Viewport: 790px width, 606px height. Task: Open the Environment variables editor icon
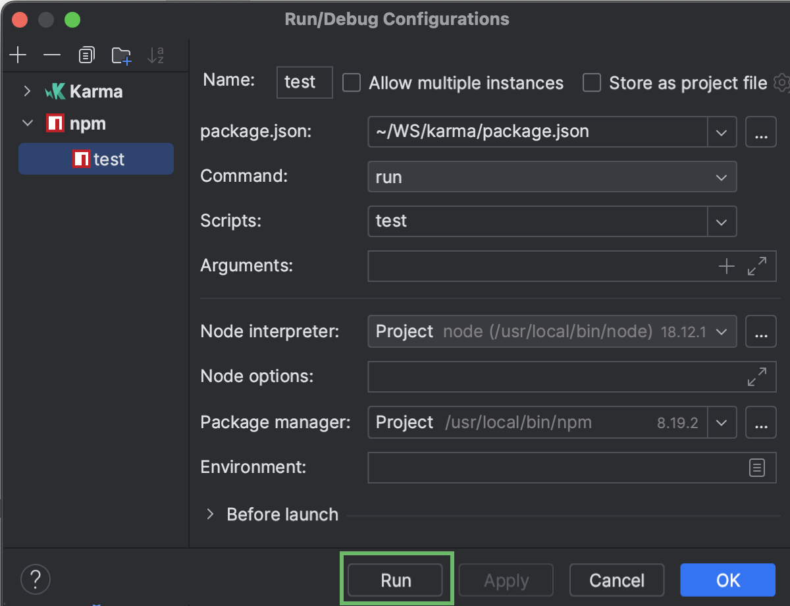coord(756,467)
